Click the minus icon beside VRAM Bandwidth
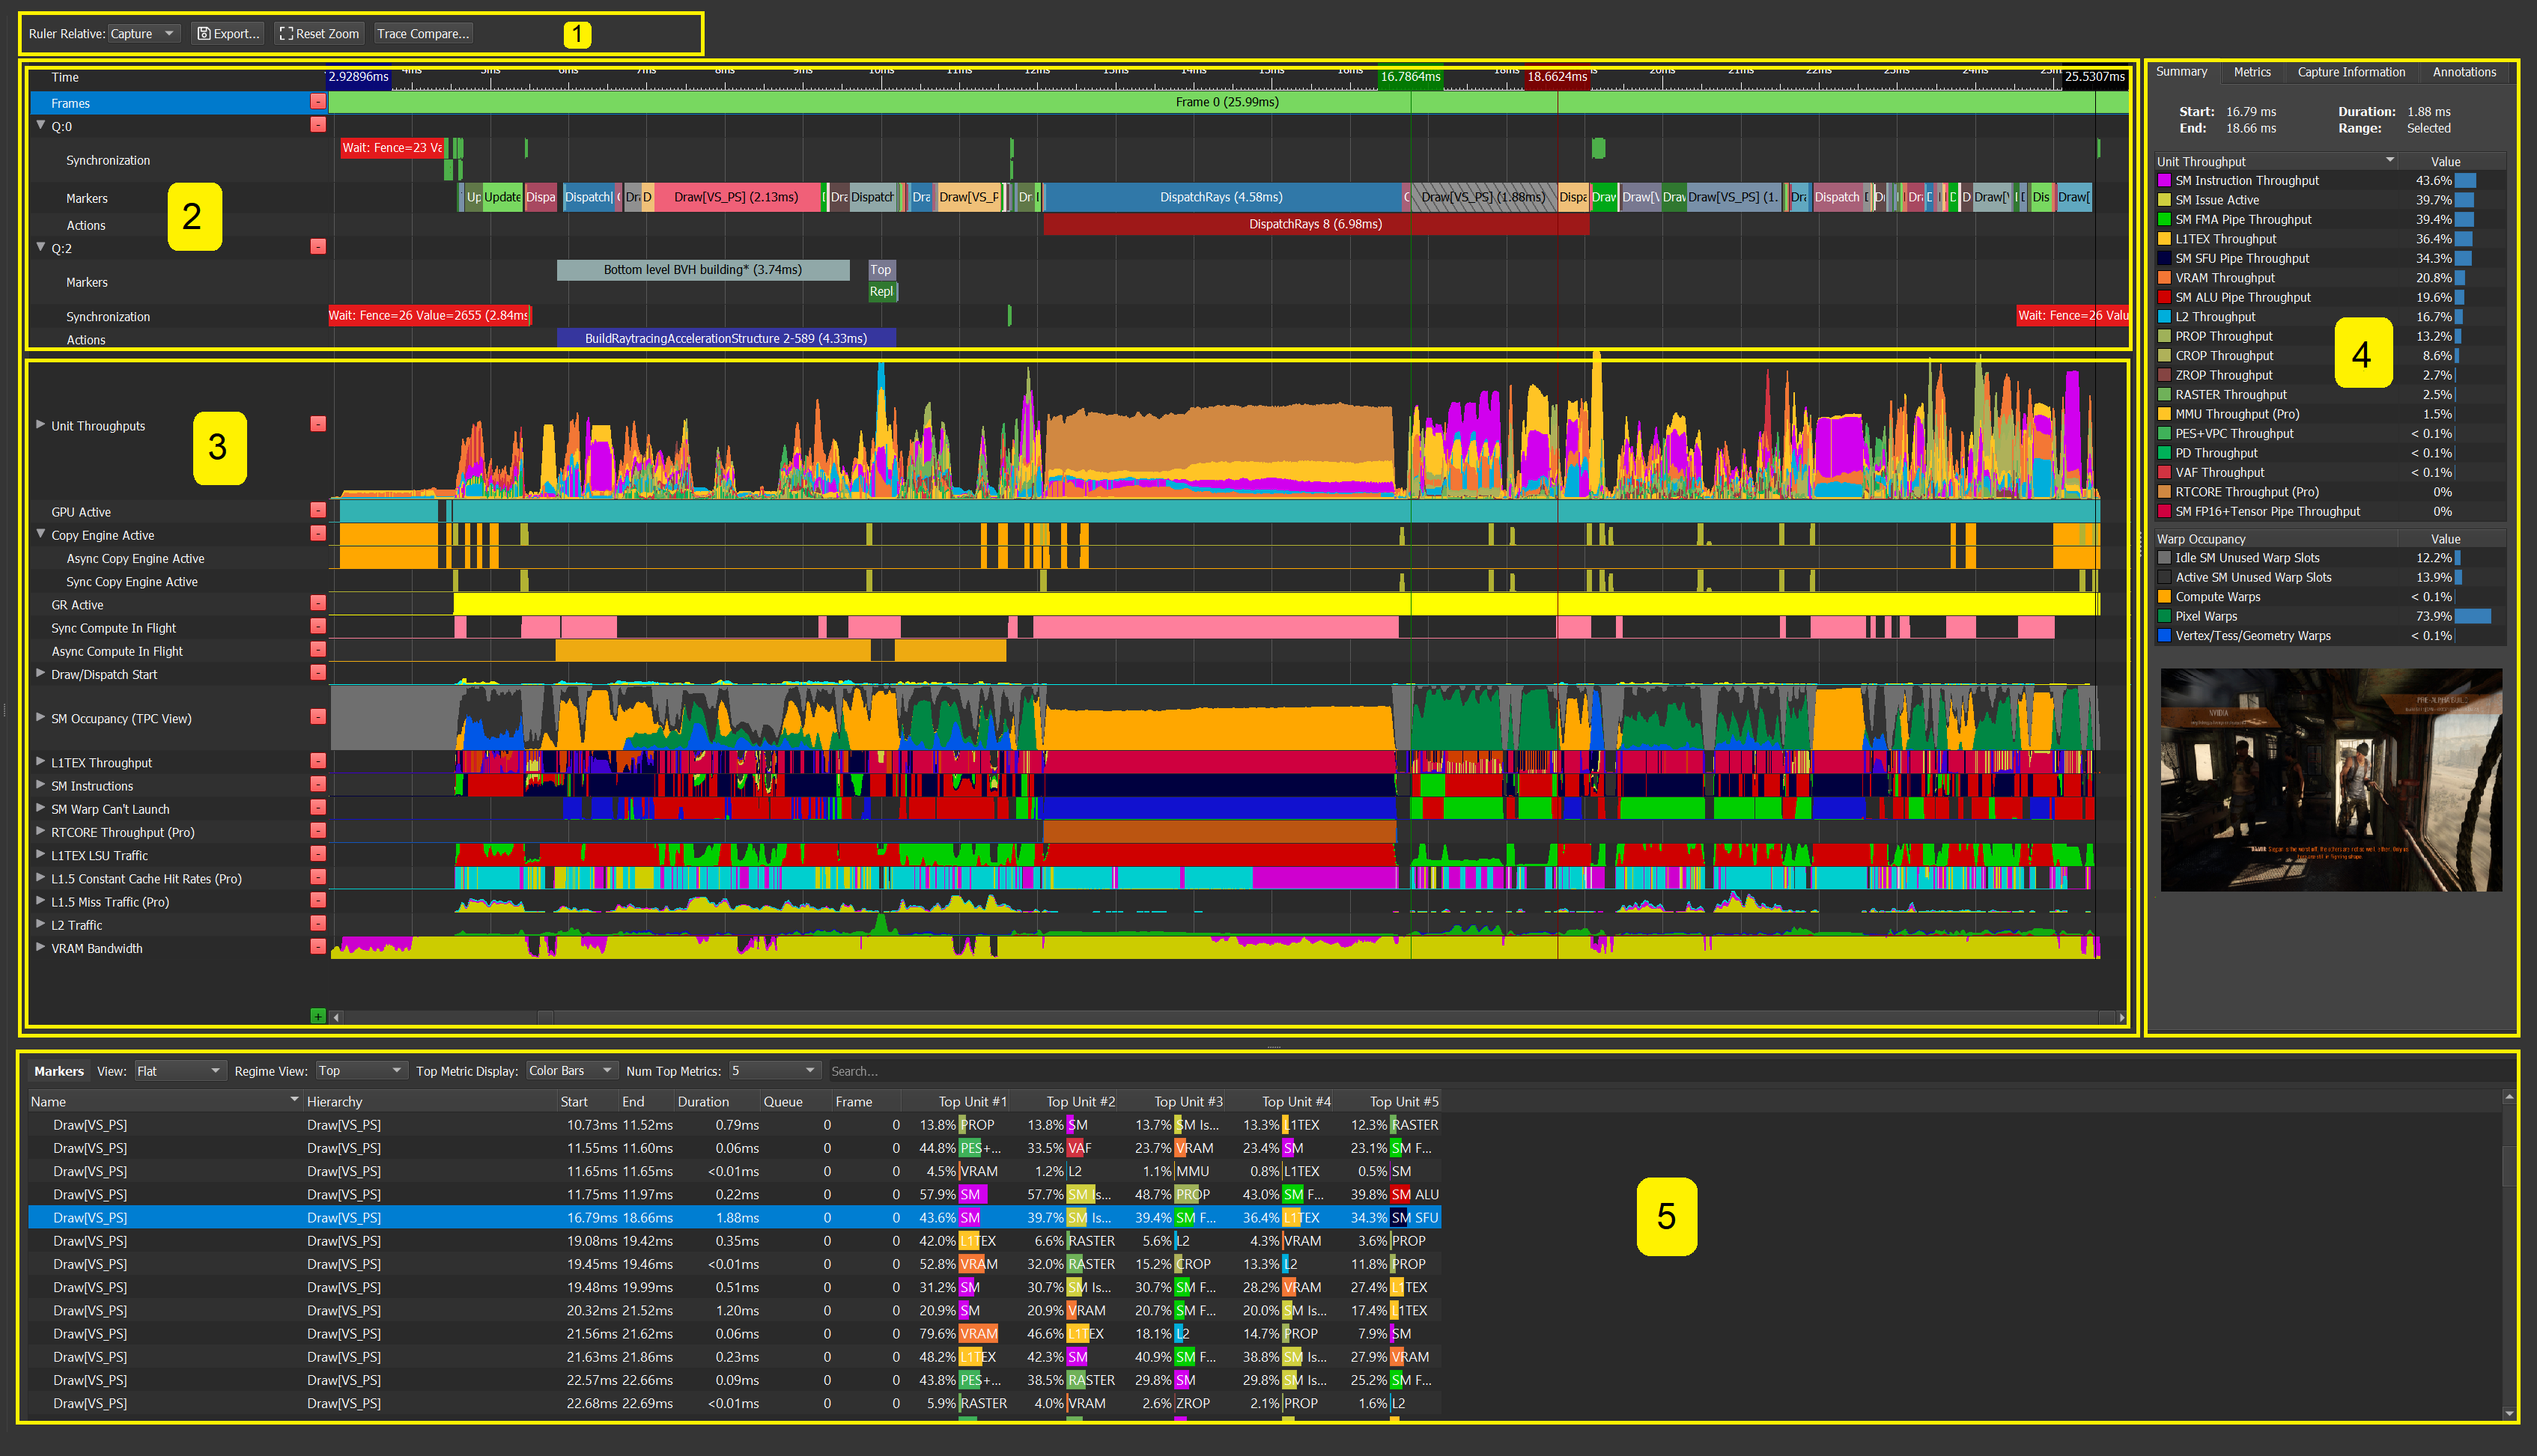Viewport: 2537px width, 1456px height. [x=318, y=946]
